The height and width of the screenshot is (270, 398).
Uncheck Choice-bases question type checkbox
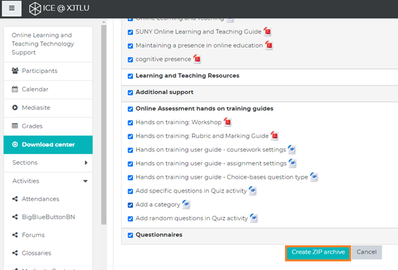pyautogui.click(x=130, y=178)
